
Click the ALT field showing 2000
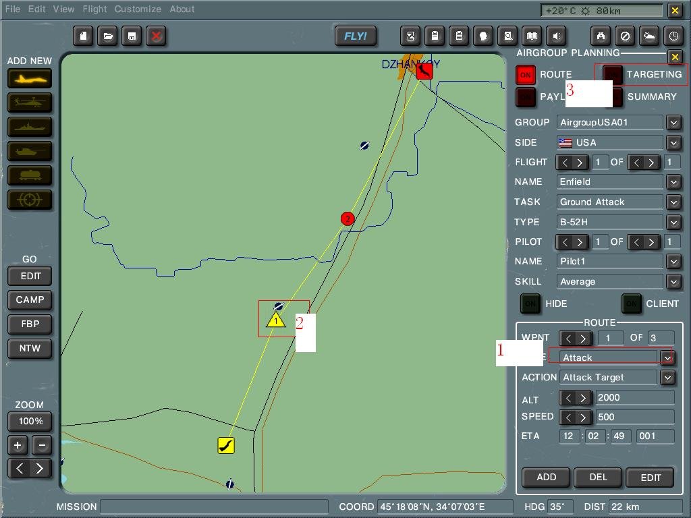(634, 398)
